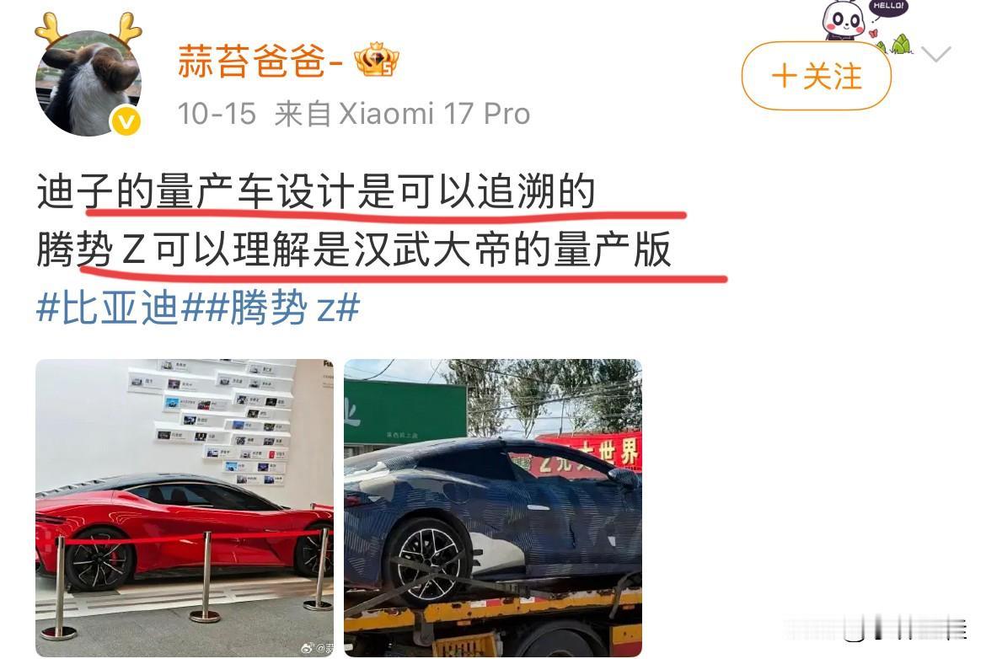Screen dimensions: 986x659
Task: View the red concept car photo
Action: tap(185, 508)
